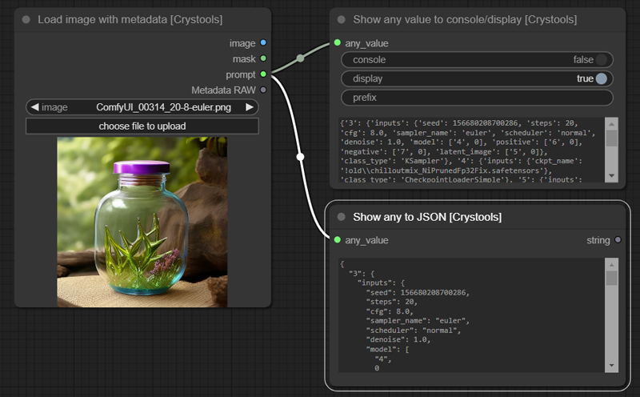
Task: Click the glass jar image preview
Action: tap(142, 222)
